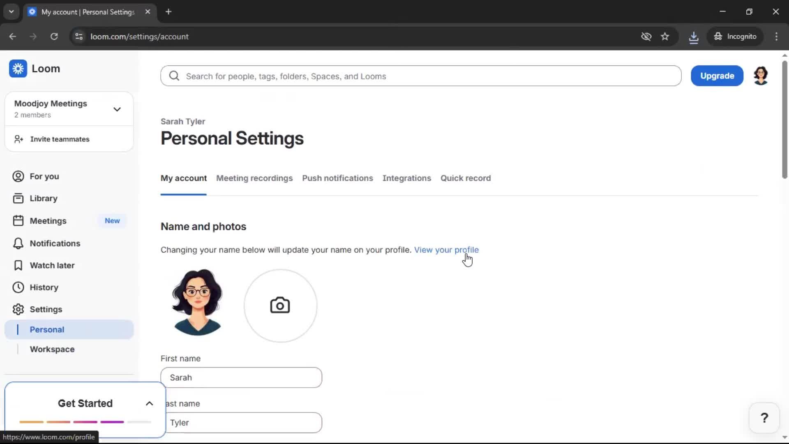Open the Push notifications tab
The width and height of the screenshot is (789, 444).
pyautogui.click(x=337, y=178)
